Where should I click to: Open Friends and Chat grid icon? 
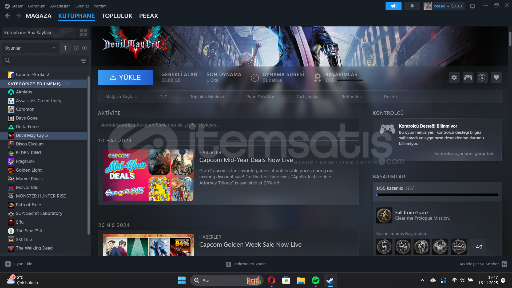coord(504,264)
